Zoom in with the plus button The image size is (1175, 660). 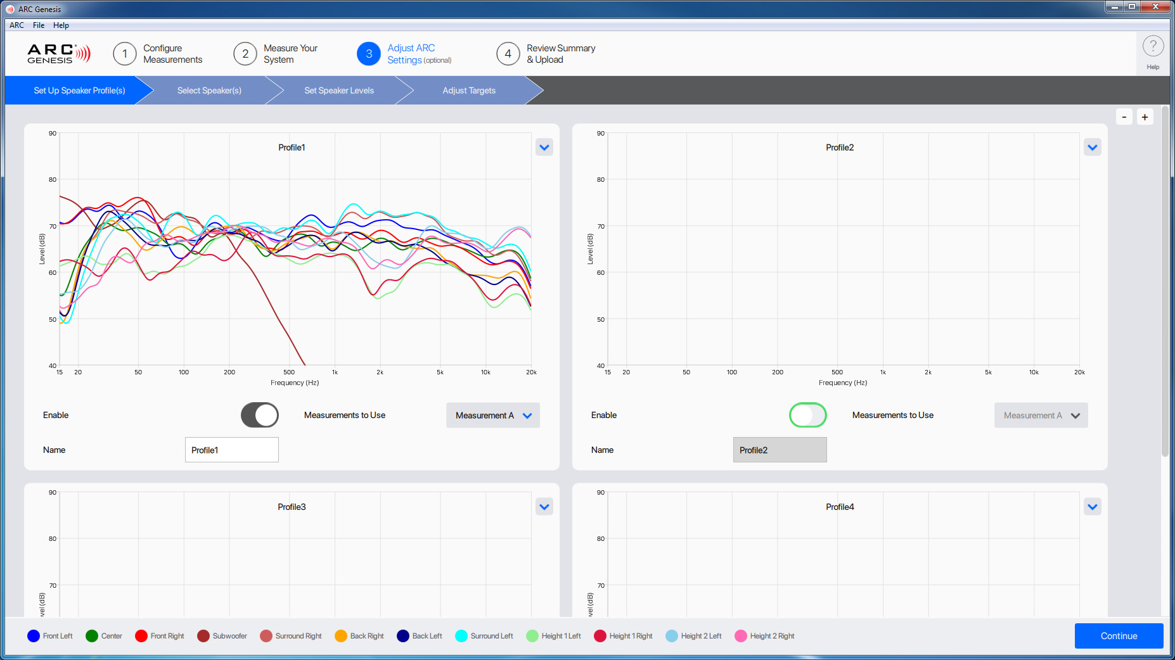point(1145,117)
